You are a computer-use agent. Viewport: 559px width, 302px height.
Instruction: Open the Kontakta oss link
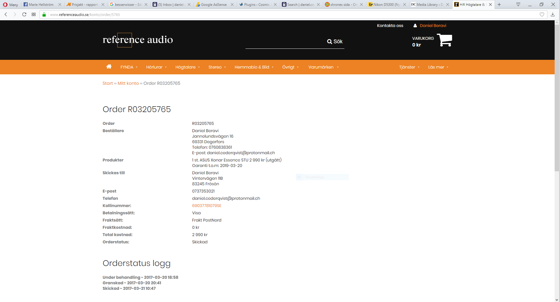pos(390,26)
